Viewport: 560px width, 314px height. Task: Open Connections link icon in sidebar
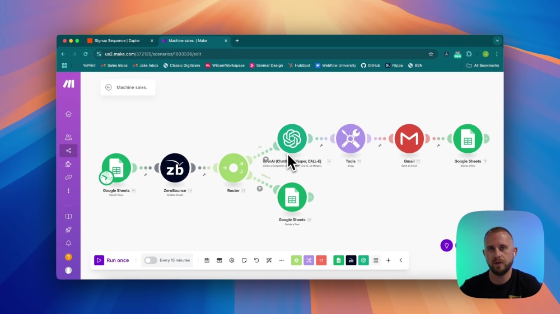point(68,177)
